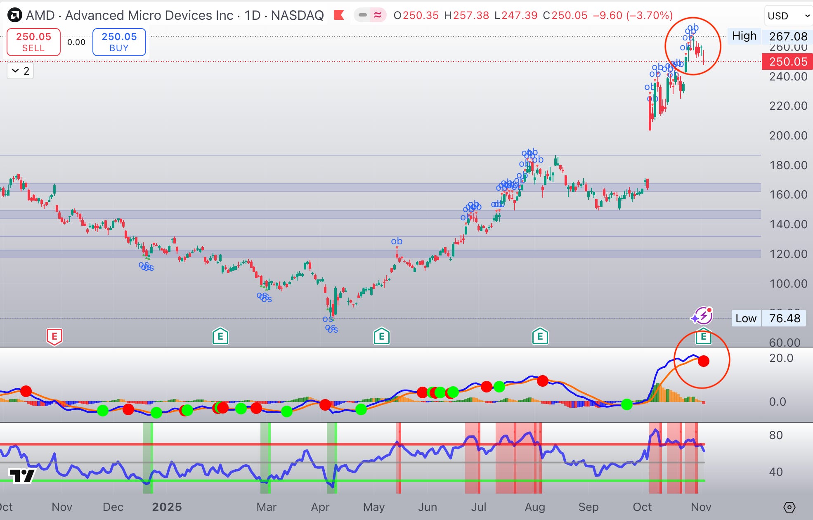
Task: Click the 80 RSI scale label
Action: coord(776,435)
